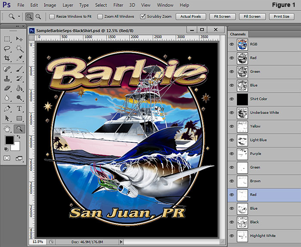Swap foreground and background colors
Screen dimensions: 301x247
[x=18, y=137]
